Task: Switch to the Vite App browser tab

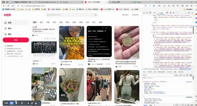Action: 71,2
